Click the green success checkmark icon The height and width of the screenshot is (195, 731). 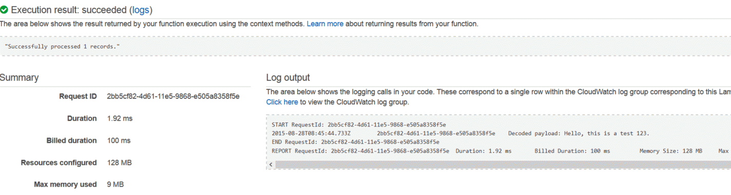[4, 10]
